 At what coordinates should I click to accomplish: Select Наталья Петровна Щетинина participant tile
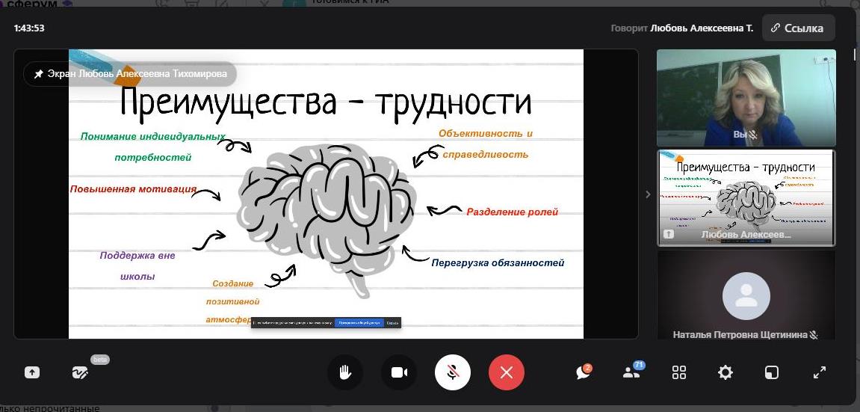[746, 295]
